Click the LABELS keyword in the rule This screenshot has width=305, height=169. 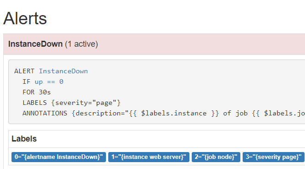[x=34, y=103]
